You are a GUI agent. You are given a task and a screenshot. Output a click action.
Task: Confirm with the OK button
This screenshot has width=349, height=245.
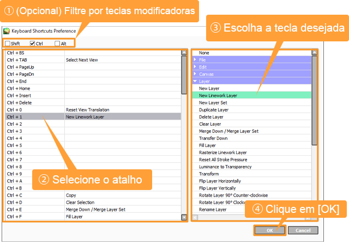[270, 230]
